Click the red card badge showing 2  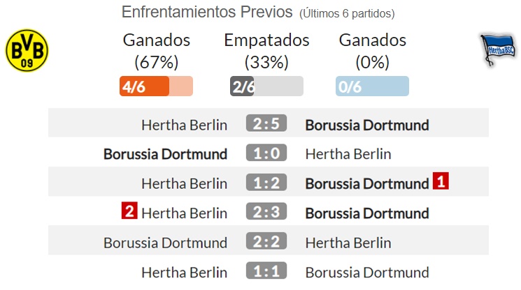point(129,211)
